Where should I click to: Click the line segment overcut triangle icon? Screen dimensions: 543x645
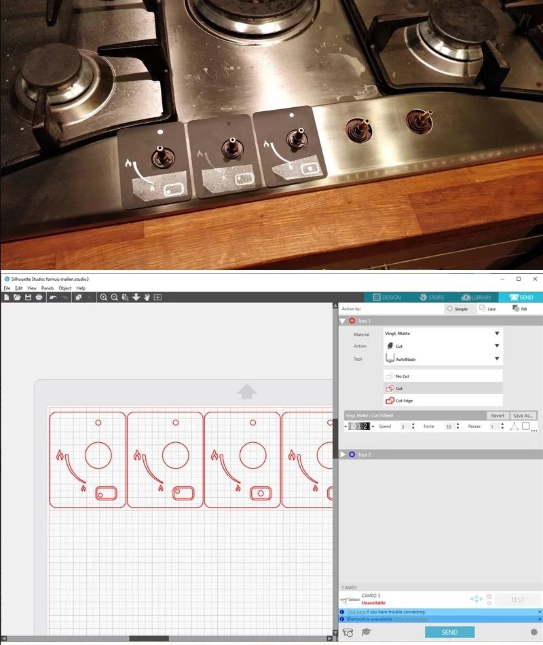coord(514,426)
